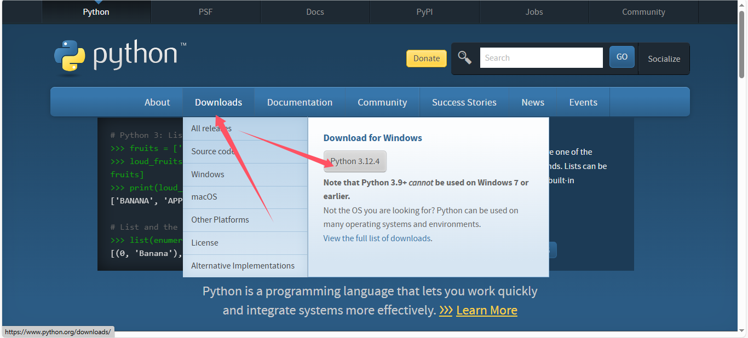
Task: Choose License in Downloads menu
Action: click(245, 243)
